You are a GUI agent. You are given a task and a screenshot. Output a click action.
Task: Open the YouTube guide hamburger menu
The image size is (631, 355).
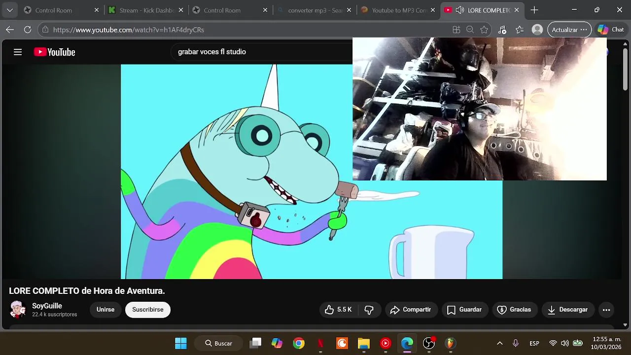coord(18,52)
